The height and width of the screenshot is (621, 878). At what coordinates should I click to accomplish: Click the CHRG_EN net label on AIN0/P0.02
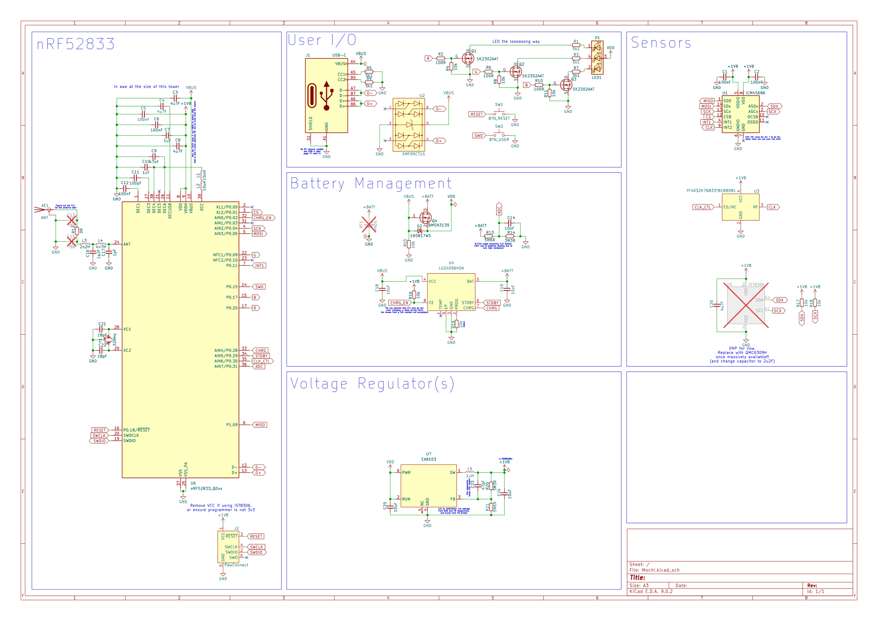pos(263,218)
